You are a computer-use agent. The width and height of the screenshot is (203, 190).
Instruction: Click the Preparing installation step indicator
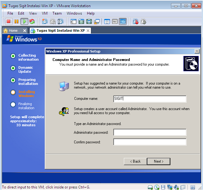coord(13,80)
